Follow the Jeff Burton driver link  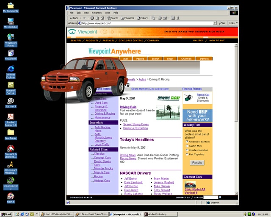click(x=131, y=178)
